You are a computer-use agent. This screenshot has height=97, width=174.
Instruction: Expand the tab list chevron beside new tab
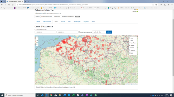[28, 1]
